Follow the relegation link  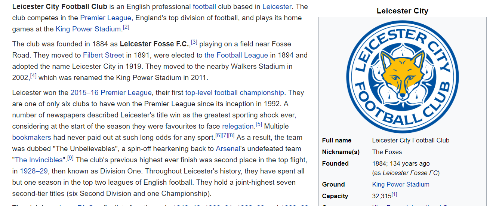[238, 126]
